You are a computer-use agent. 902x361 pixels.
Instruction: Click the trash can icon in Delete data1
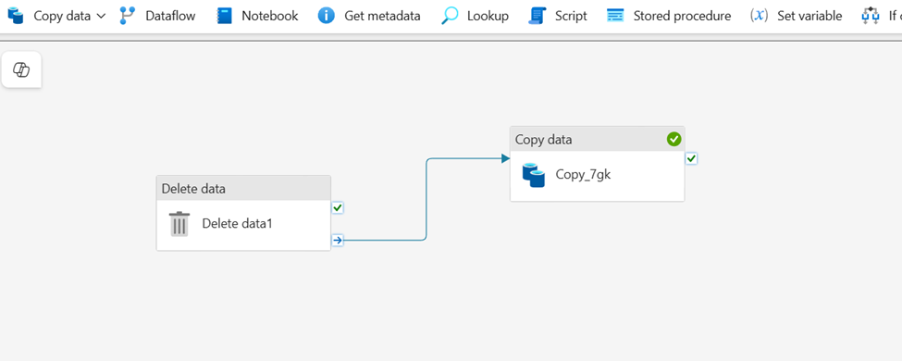(179, 223)
